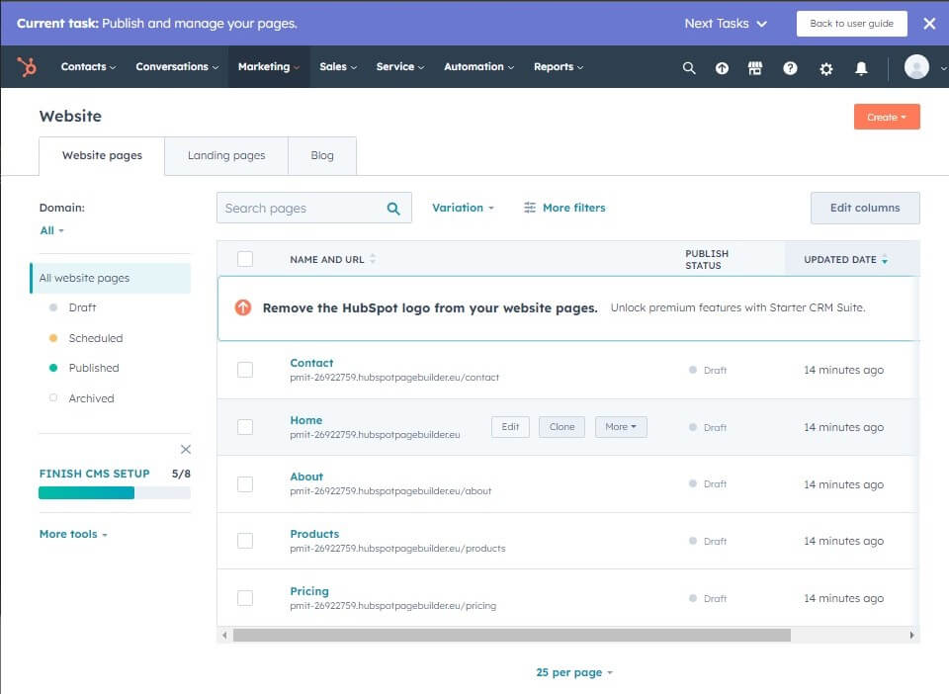949x694 pixels.
Task: Expand the More tools dropdown
Action: (73, 534)
